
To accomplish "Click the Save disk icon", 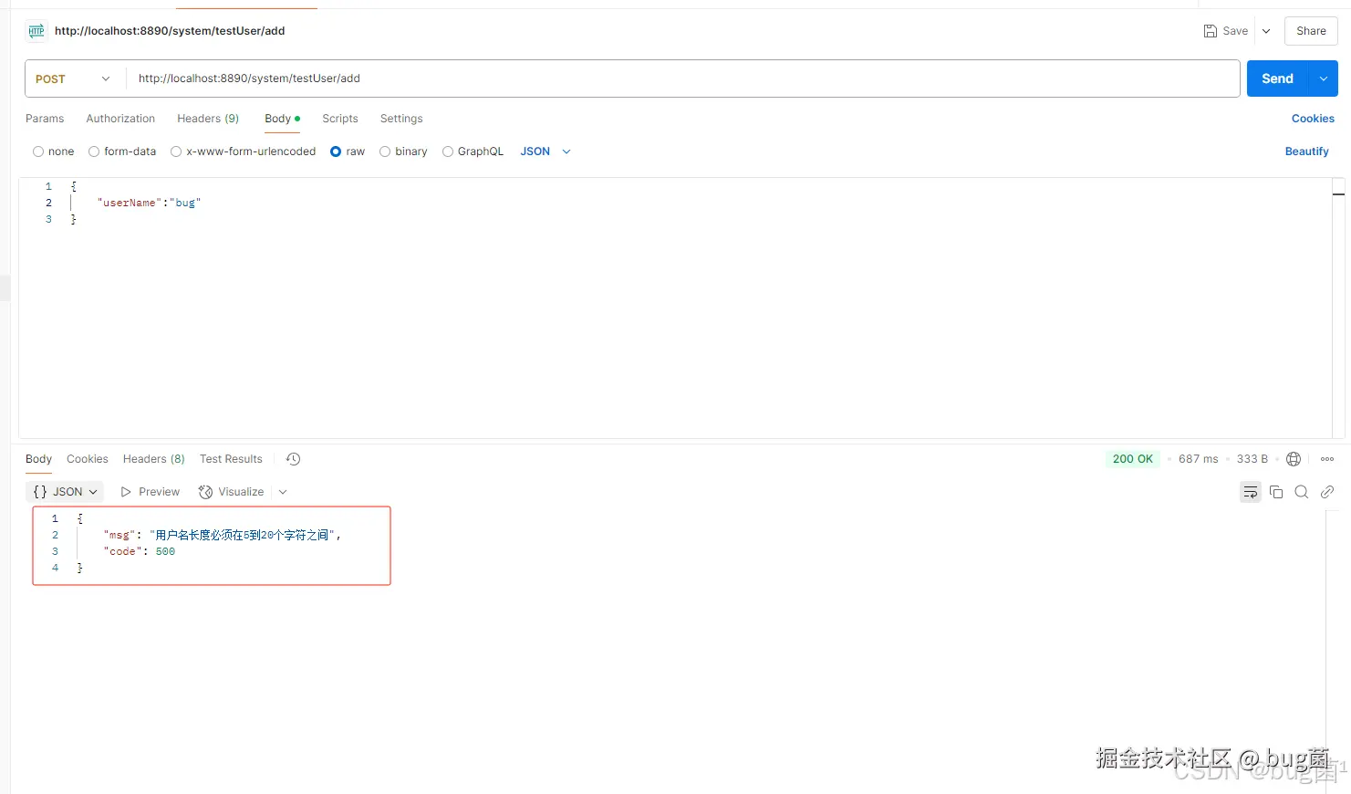I will click(x=1211, y=31).
